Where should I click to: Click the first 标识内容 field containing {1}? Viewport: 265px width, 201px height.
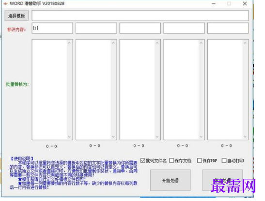tap(52, 28)
